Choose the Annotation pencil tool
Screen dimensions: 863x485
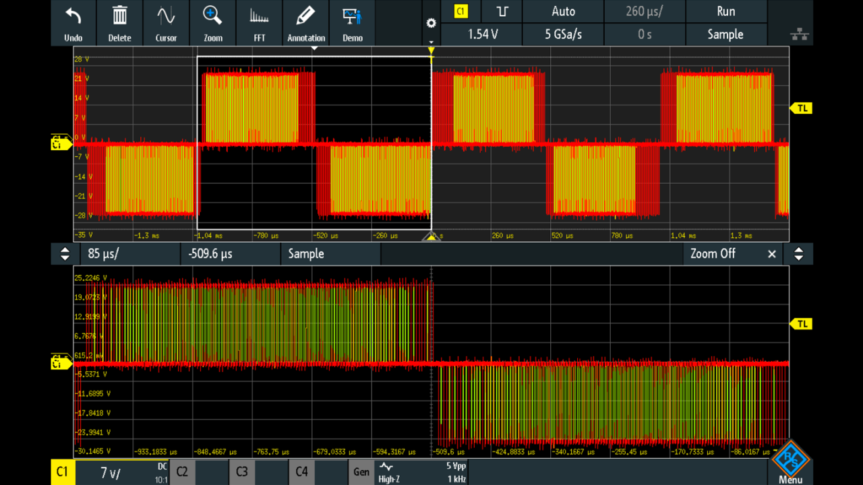point(306,23)
